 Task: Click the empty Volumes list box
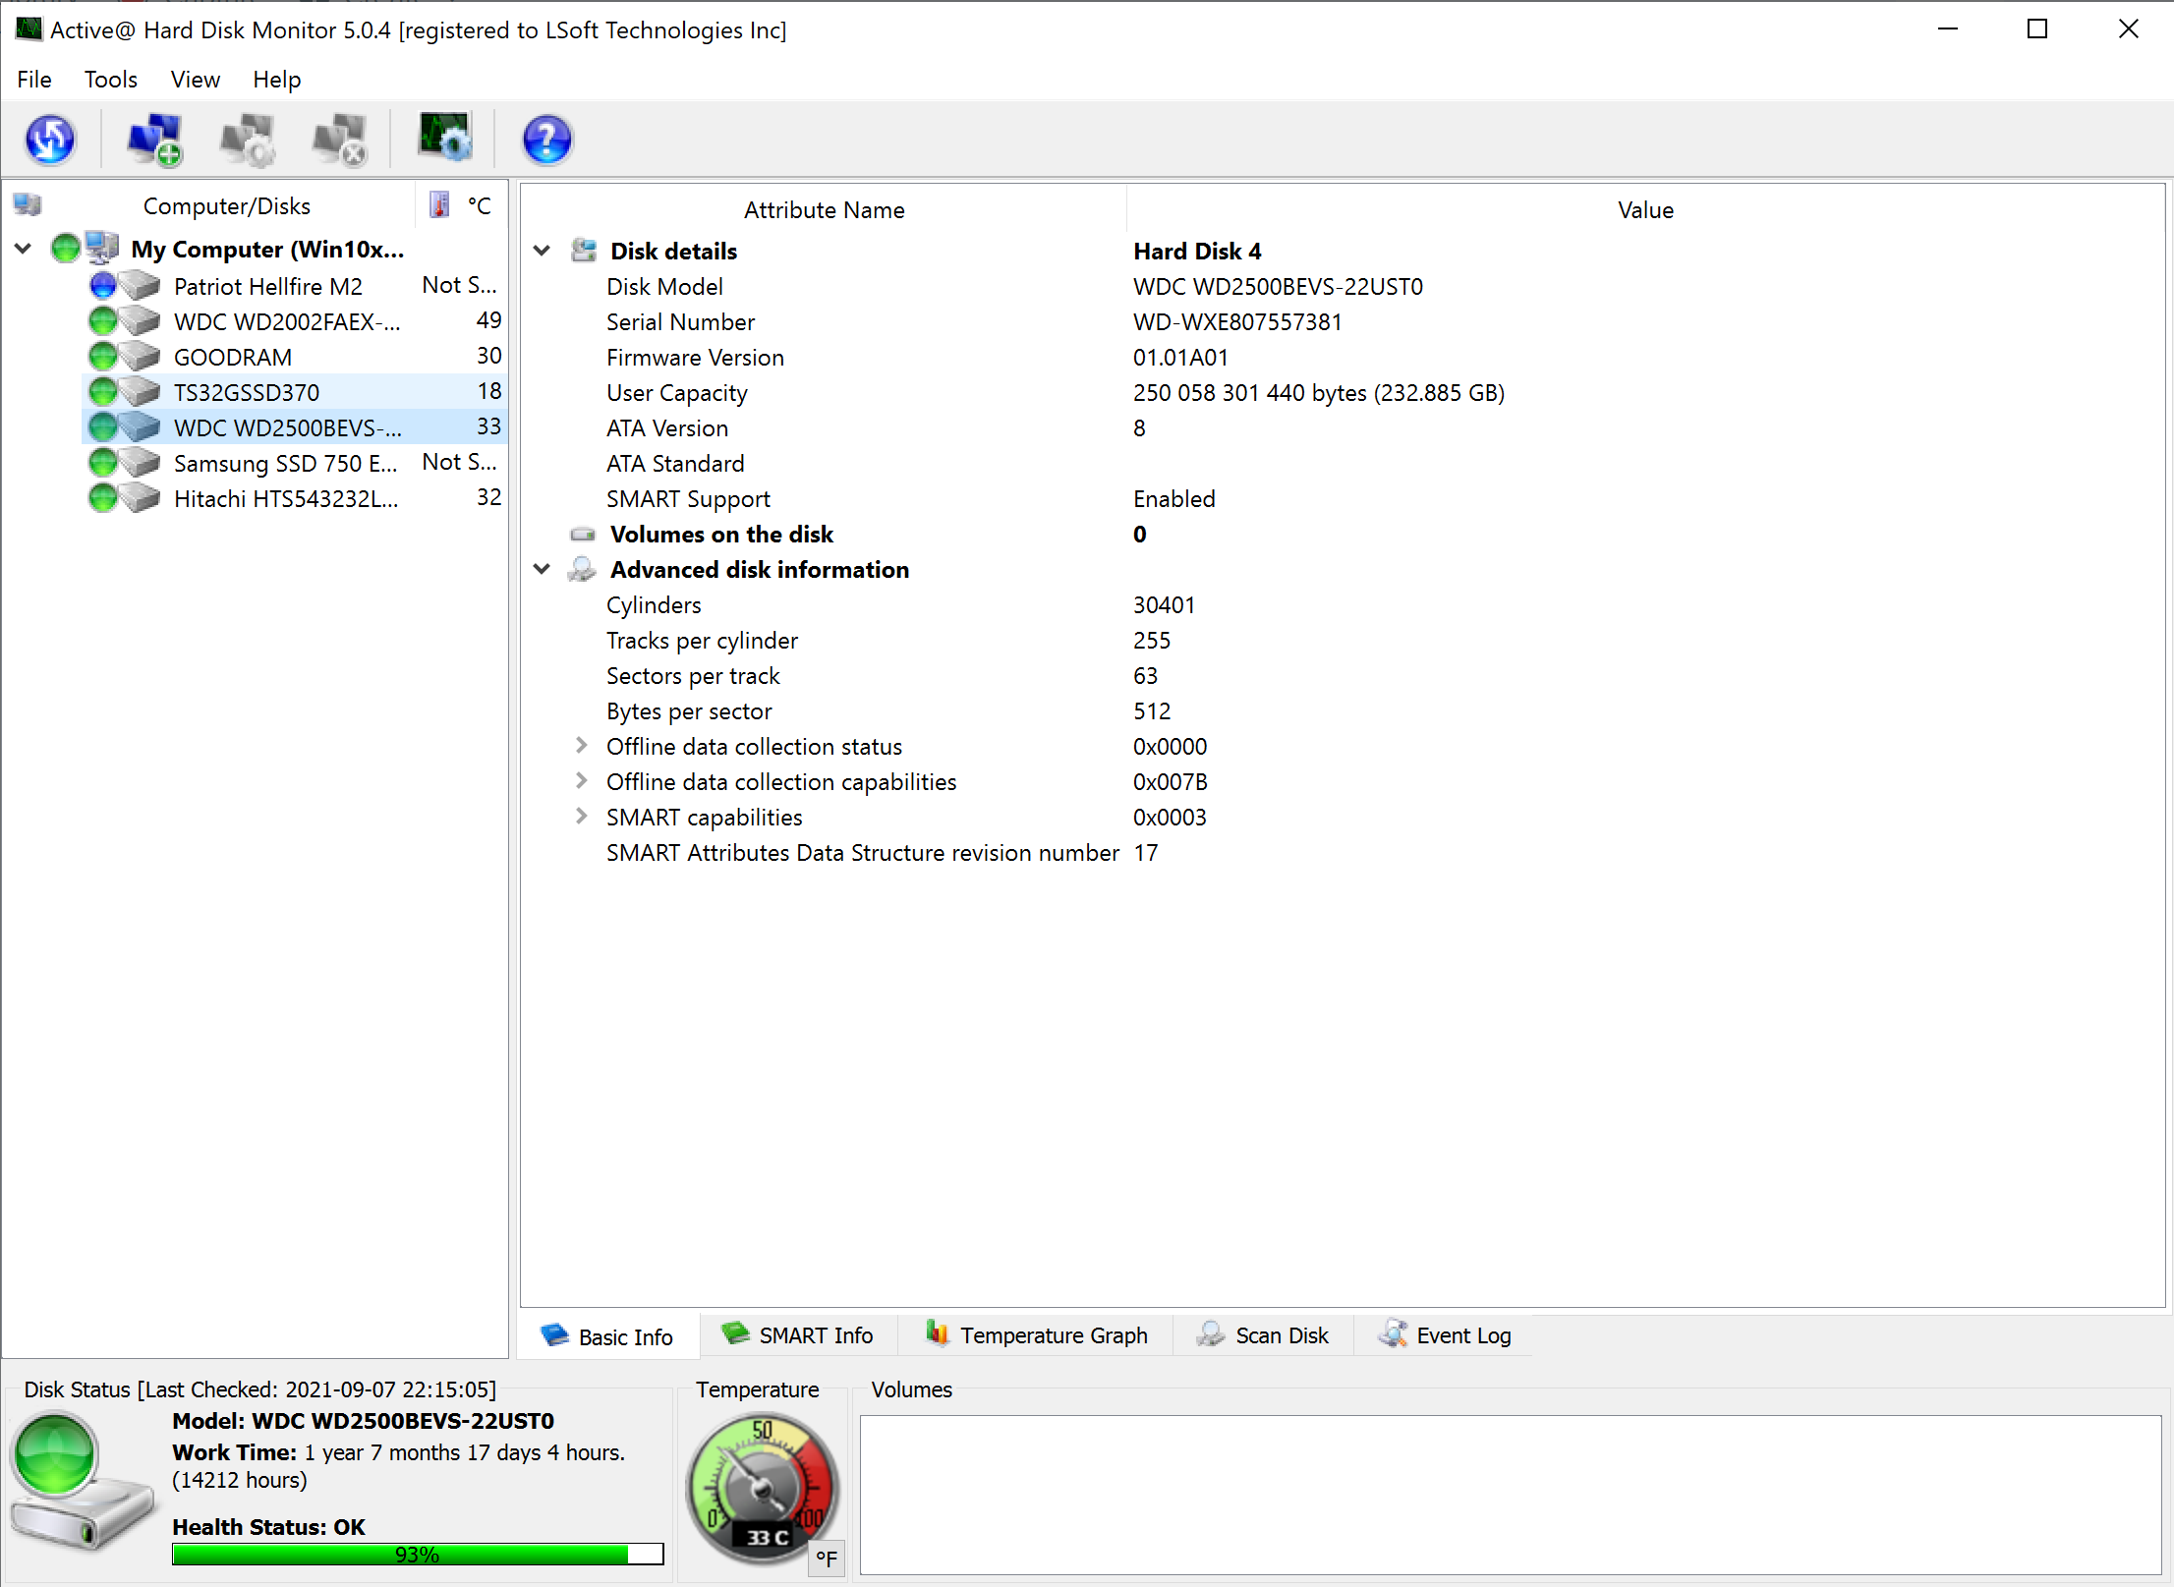(x=1510, y=1495)
